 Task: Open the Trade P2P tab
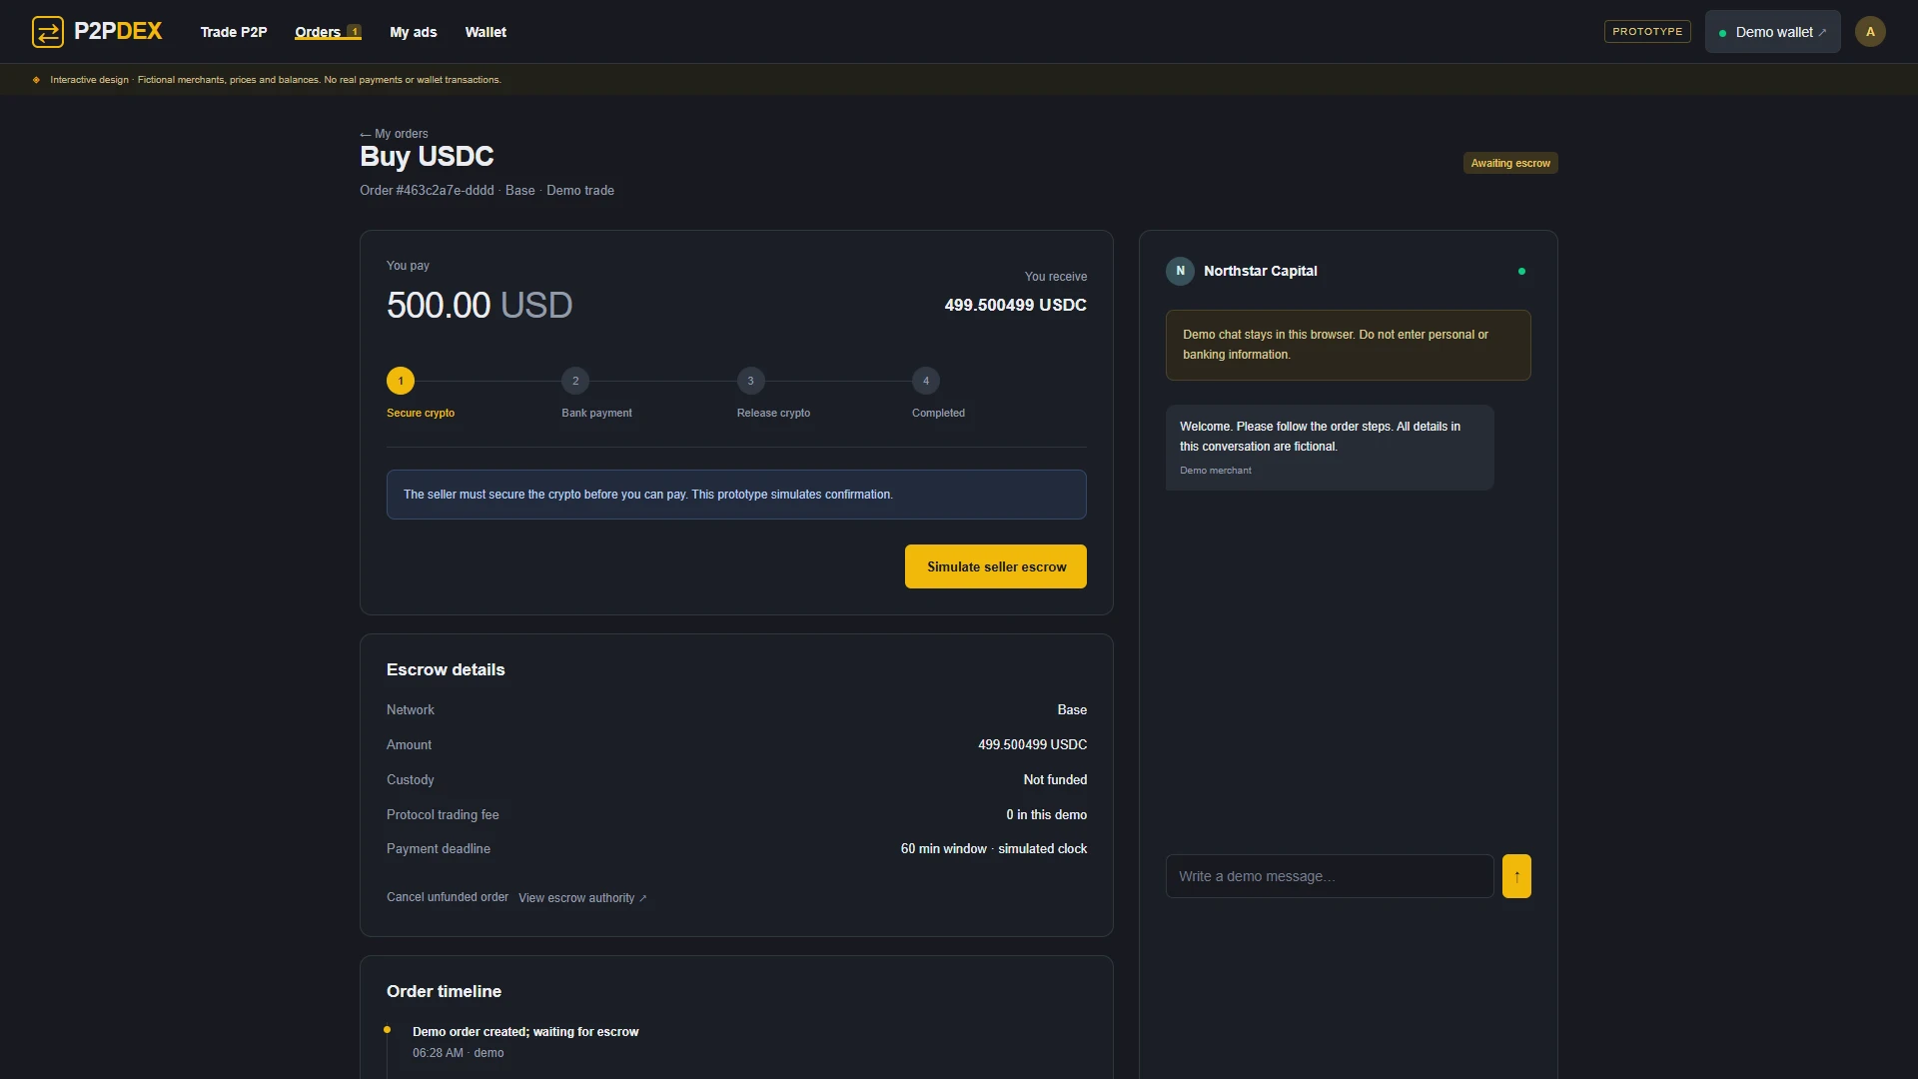coord(234,32)
